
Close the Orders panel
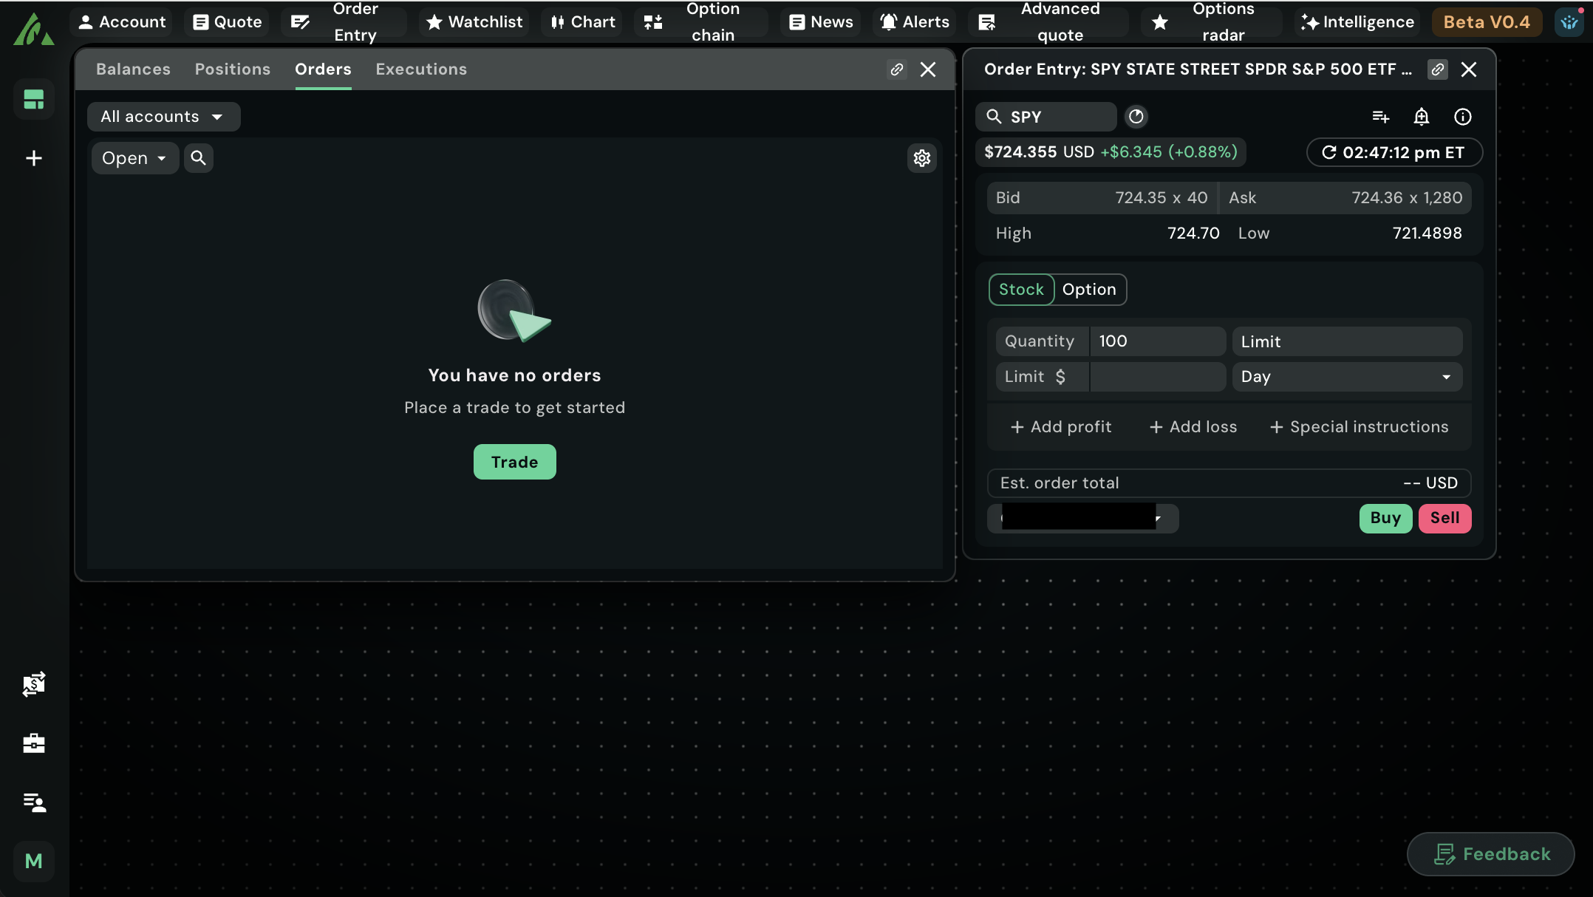[x=928, y=69]
